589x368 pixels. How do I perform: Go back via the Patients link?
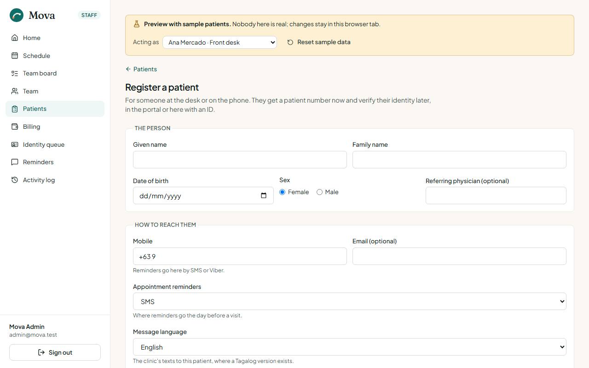[x=141, y=69]
